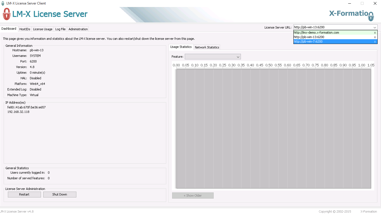Open the License Usage tab
Viewport: 381px width, 214px height.
pos(43,29)
